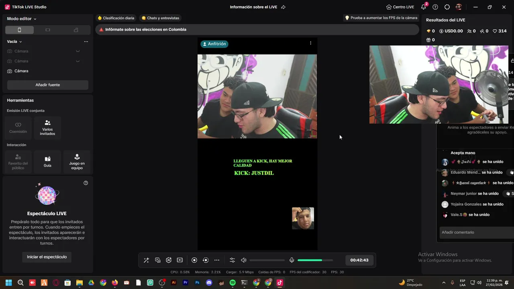Wave at Neymar junior joined message
This screenshot has width=514, height=289.
[508, 193]
